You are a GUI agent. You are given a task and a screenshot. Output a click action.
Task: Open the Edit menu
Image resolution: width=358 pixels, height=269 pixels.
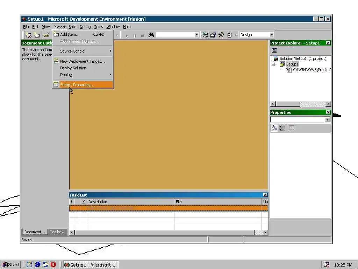pos(35,27)
